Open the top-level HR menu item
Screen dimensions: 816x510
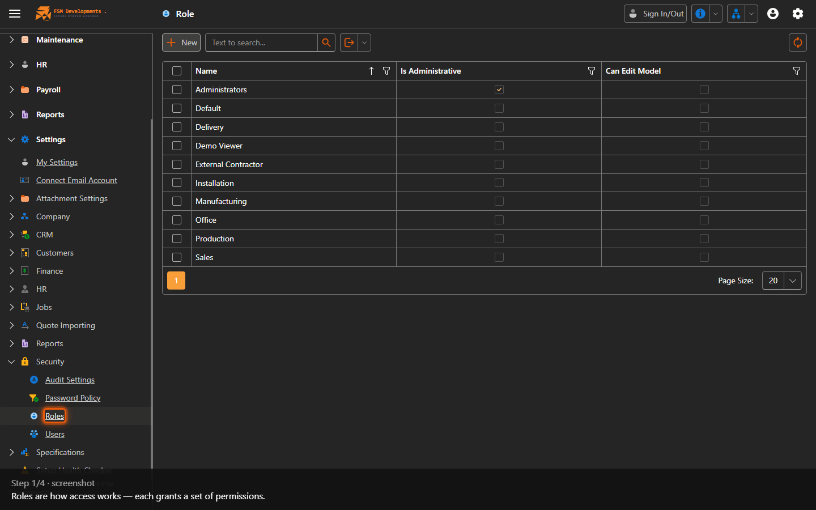tap(42, 65)
